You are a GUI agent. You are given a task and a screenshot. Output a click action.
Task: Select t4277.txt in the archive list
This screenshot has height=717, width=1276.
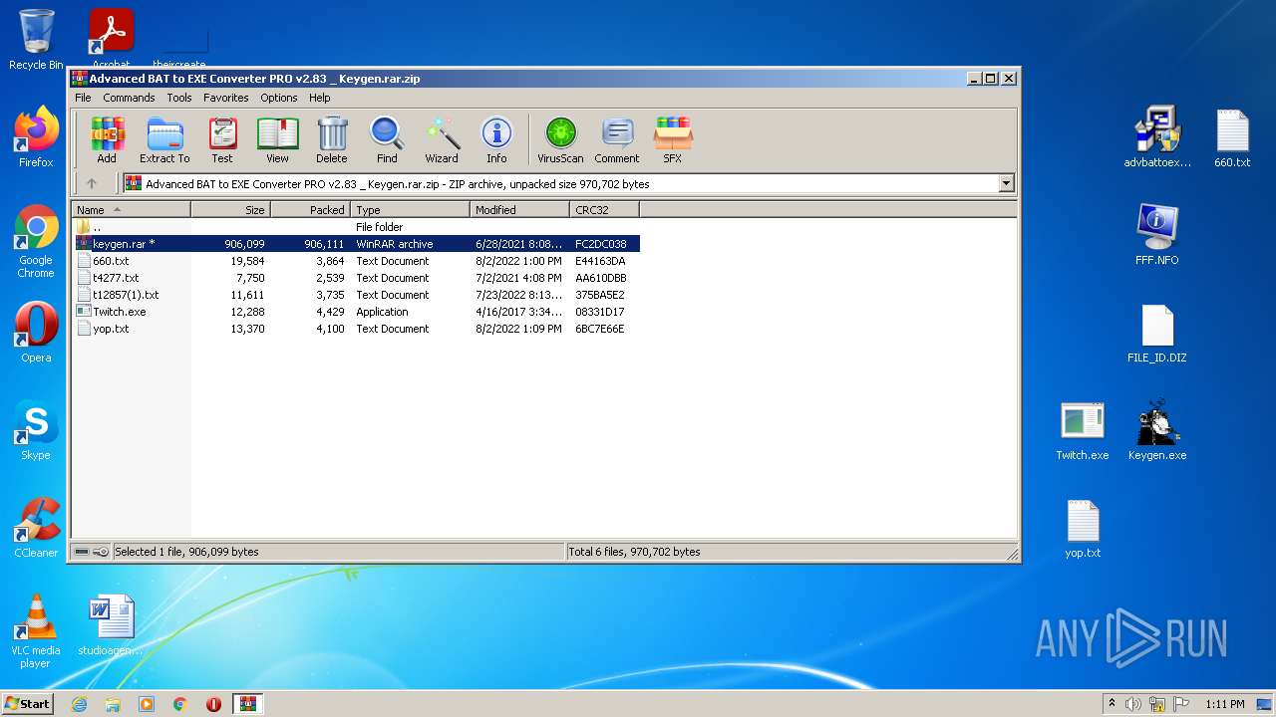click(x=356, y=278)
